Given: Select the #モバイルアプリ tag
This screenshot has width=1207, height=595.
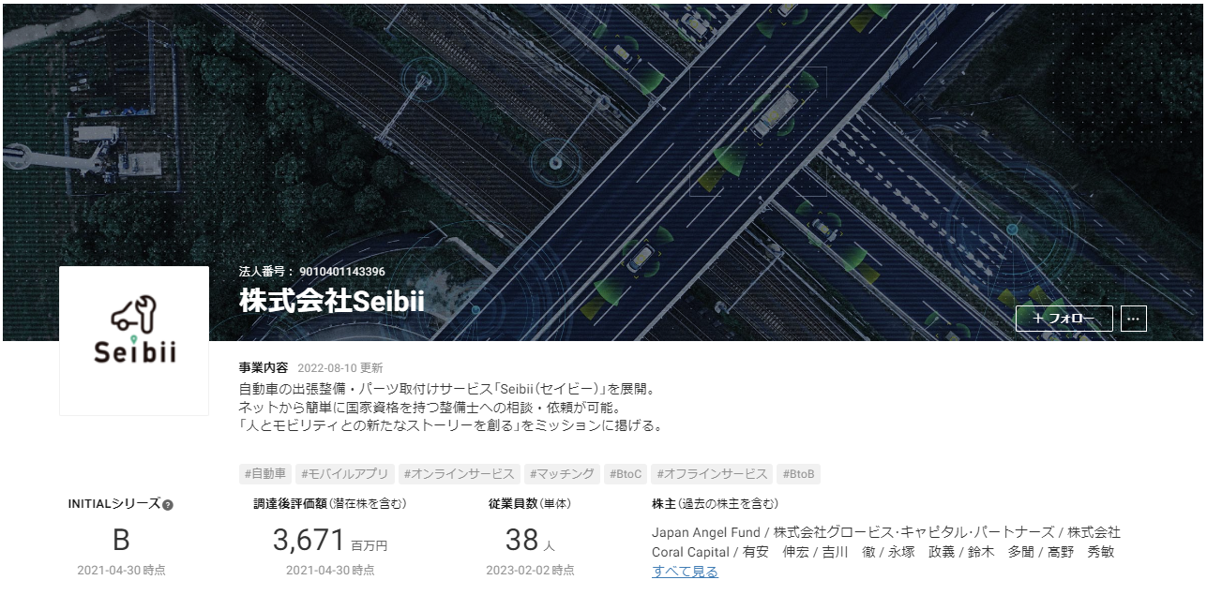Looking at the screenshot, I should (x=345, y=474).
